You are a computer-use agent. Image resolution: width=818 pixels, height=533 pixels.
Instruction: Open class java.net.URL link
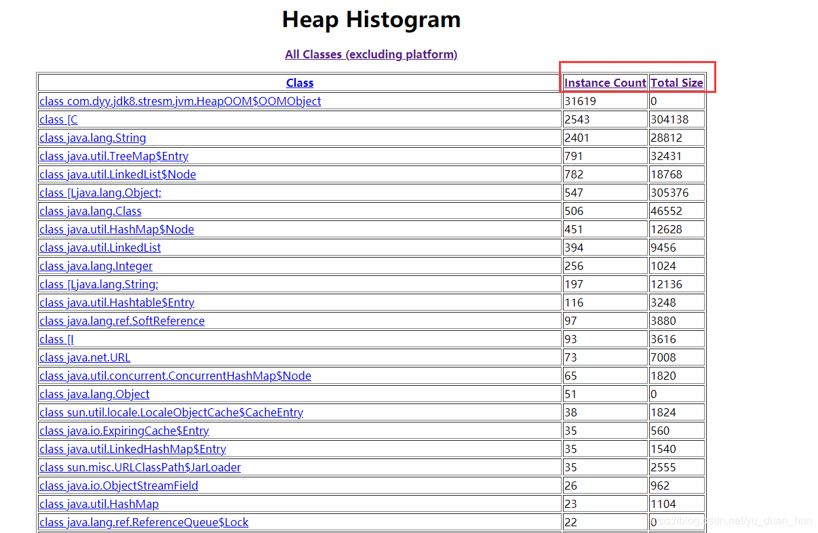[85, 357]
